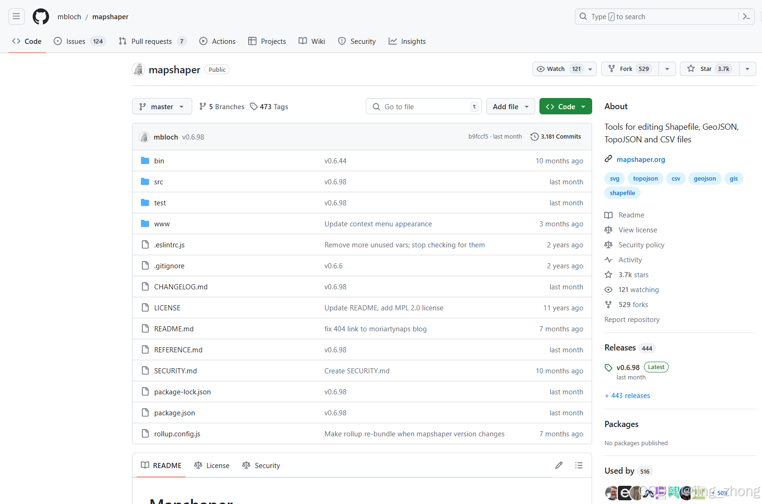Image resolution: width=762 pixels, height=504 pixels.
Task: Click the Tags label icon
Action: (x=254, y=106)
